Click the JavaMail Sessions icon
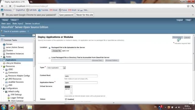The height and width of the screenshot is (110, 195). [x=6, y=82]
